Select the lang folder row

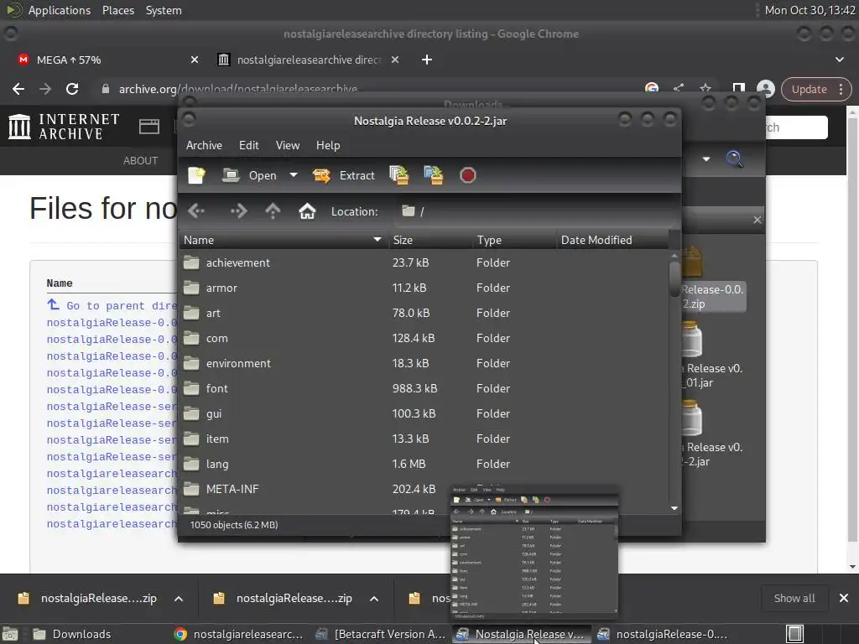[424, 465]
